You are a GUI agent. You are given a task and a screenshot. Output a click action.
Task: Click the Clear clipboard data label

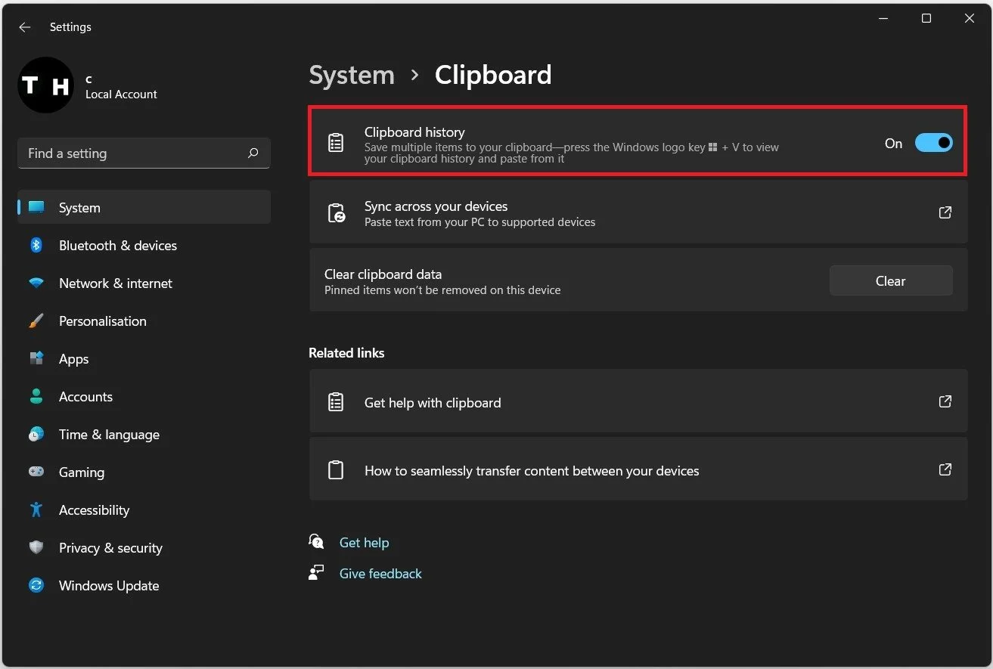coord(383,274)
